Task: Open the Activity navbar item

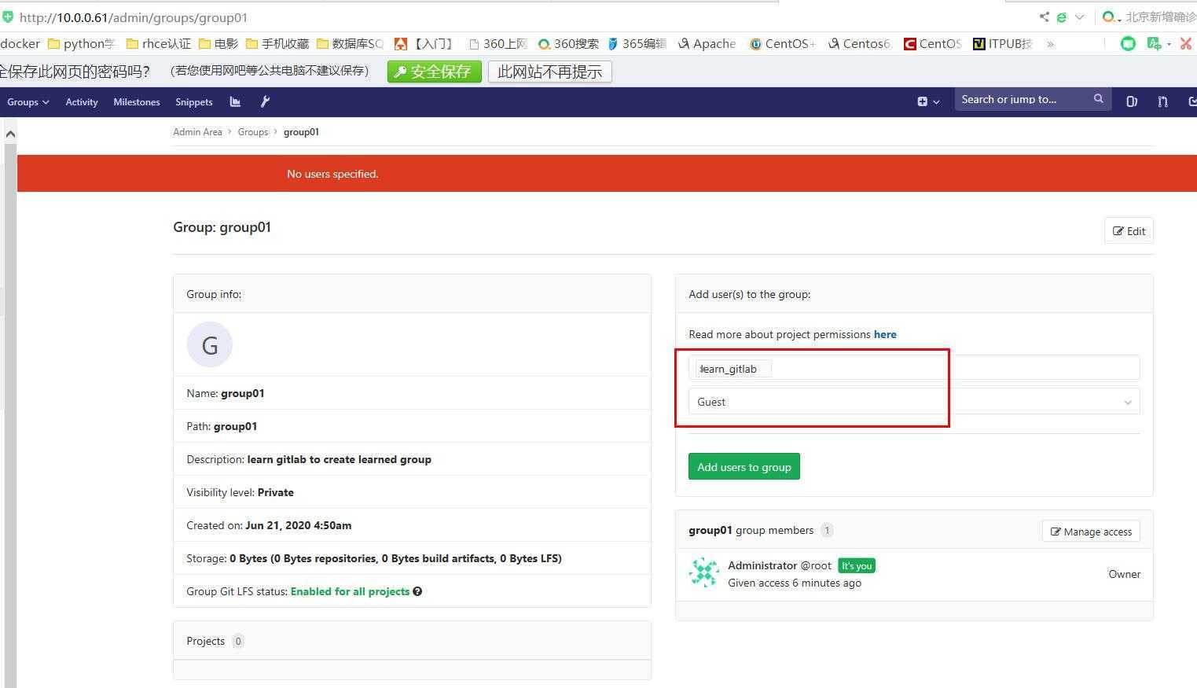Action: pos(82,102)
